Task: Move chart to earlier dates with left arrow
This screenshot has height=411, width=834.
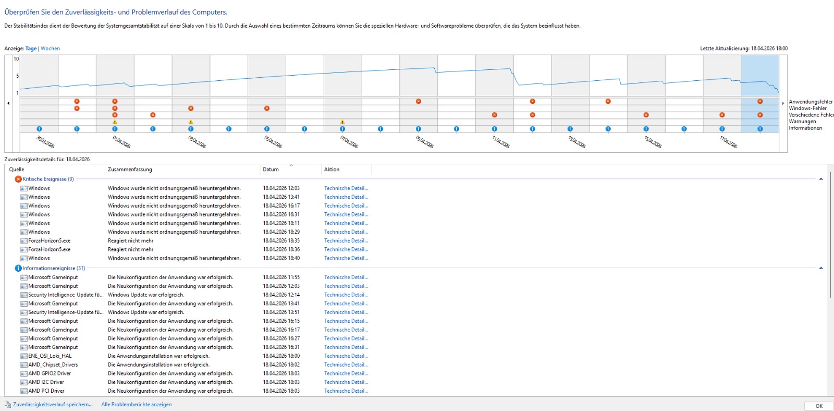Action: coord(8,103)
